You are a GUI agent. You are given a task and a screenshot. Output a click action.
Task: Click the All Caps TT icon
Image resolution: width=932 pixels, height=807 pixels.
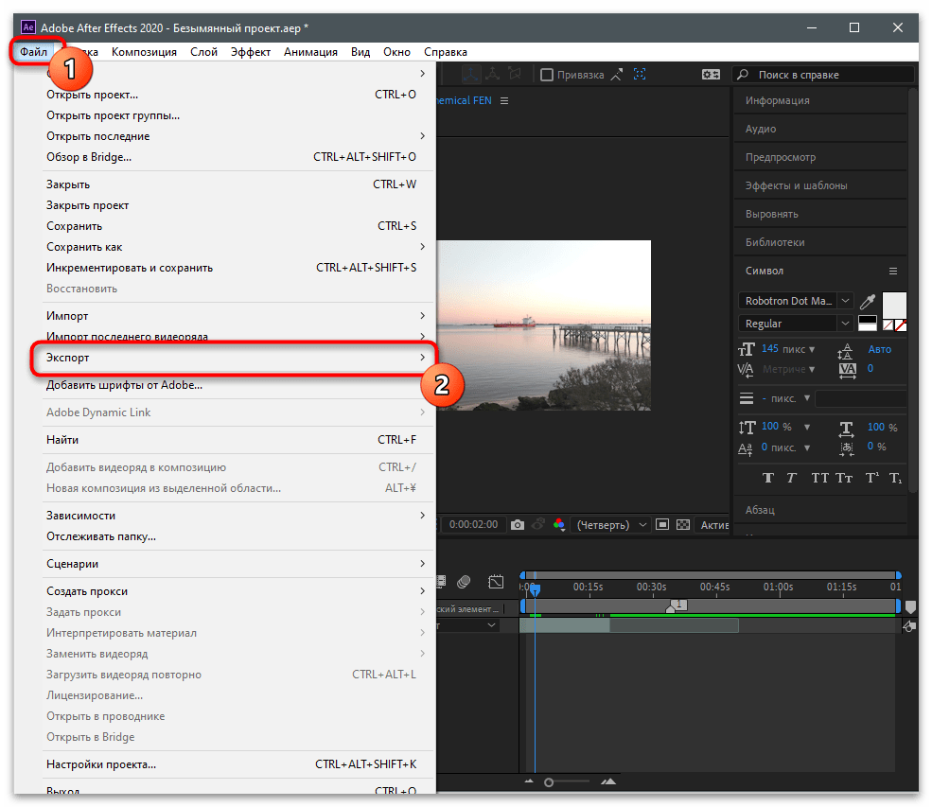(x=819, y=478)
